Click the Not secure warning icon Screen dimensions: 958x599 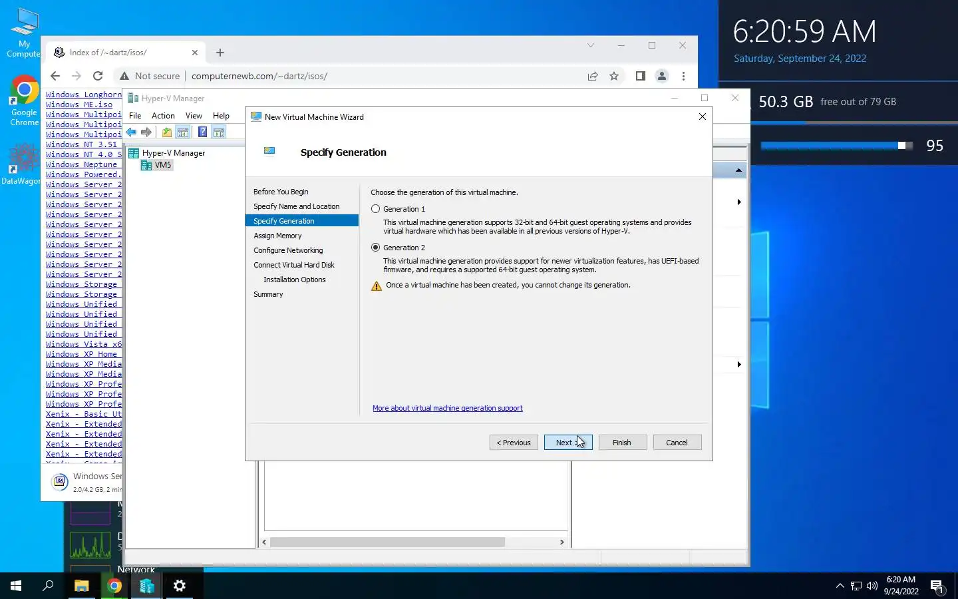124,76
